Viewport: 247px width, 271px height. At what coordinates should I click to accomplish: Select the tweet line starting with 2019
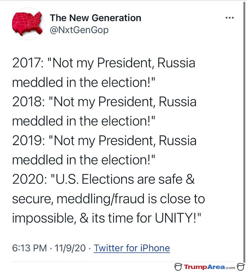pos(104,141)
